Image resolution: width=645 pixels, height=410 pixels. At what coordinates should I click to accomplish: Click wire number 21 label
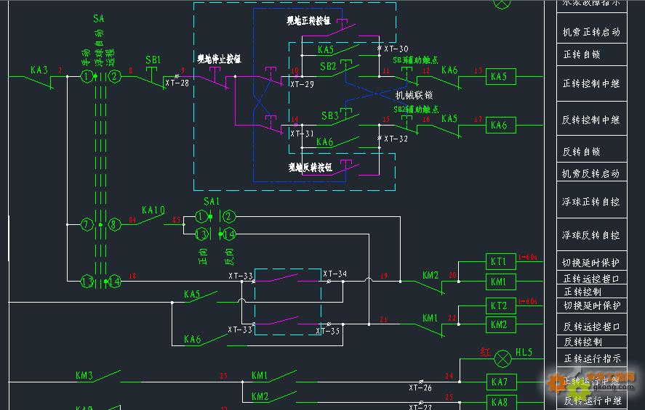pyautogui.click(x=383, y=319)
